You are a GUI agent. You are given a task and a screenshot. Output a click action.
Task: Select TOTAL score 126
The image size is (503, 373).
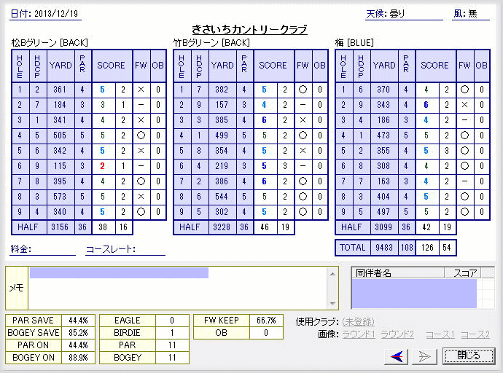coord(427,248)
